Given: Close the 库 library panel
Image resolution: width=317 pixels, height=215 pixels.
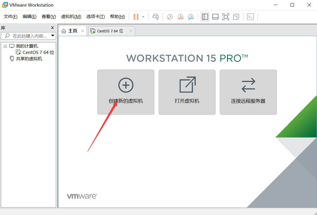Looking at the screenshot, I should tap(52, 28).
